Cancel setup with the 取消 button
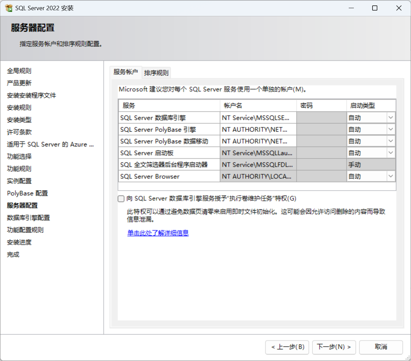Viewport: 411px width, 361px height. (381, 347)
